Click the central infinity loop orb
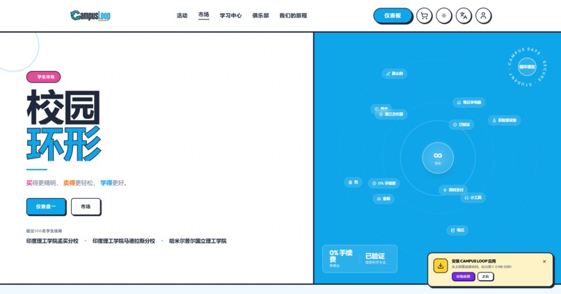The image size is (561, 294). (x=438, y=158)
